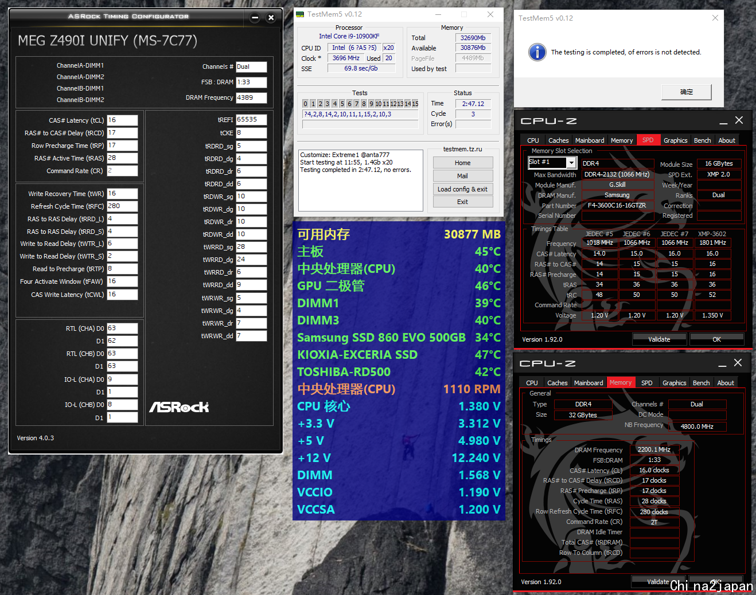Screen dimensions: 756x595
Task: Click the G.Skill module manufacturer value
Action: click(617, 185)
